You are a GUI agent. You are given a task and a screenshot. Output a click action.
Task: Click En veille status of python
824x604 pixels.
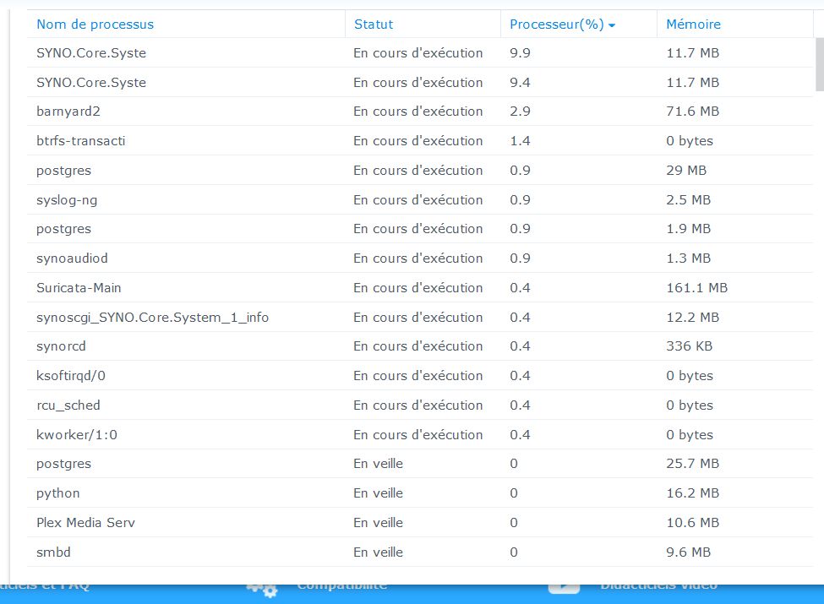pyautogui.click(x=379, y=492)
